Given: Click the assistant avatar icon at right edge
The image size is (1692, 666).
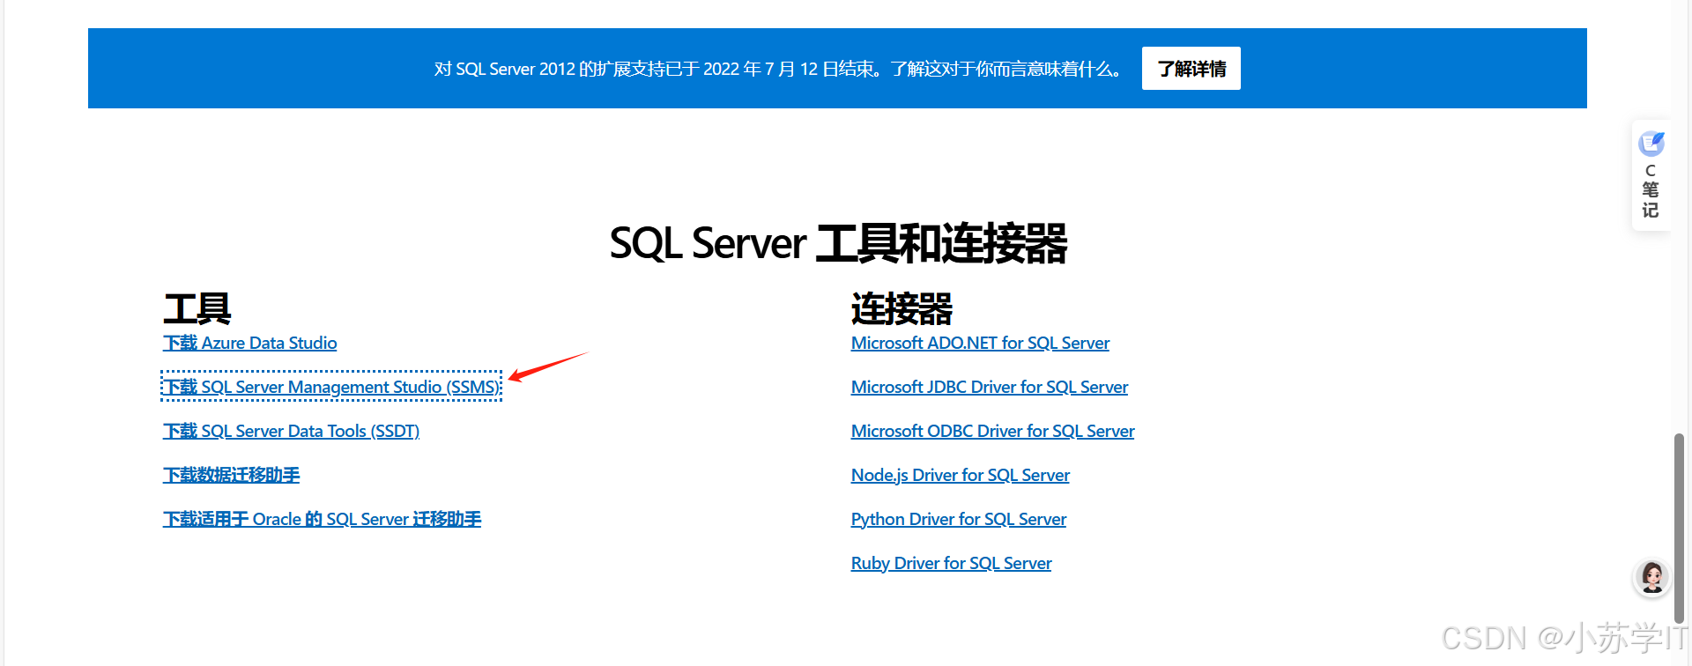Looking at the screenshot, I should click(1652, 577).
